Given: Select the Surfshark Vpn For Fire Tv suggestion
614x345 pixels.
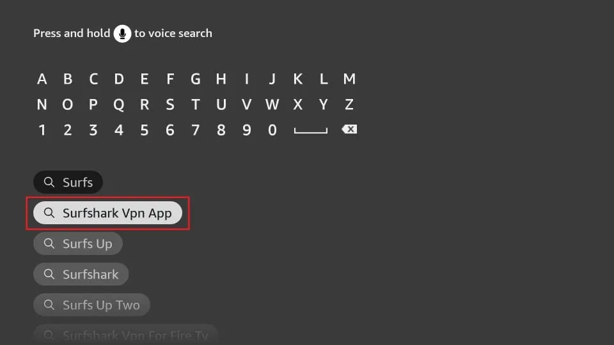Looking at the screenshot, I should click(125, 334).
